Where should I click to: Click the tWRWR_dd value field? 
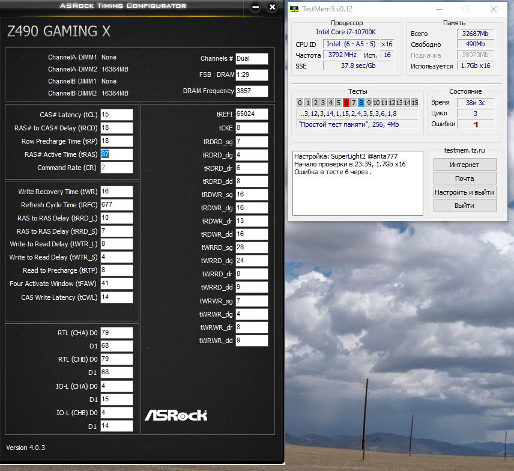[252, 341]
